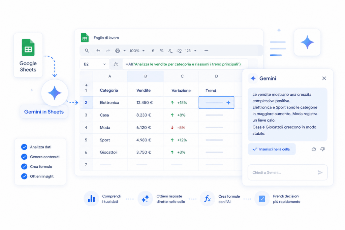Select the 8.230 € cell
This screenshot has height=230, width=345.
[x=146, y=115]
